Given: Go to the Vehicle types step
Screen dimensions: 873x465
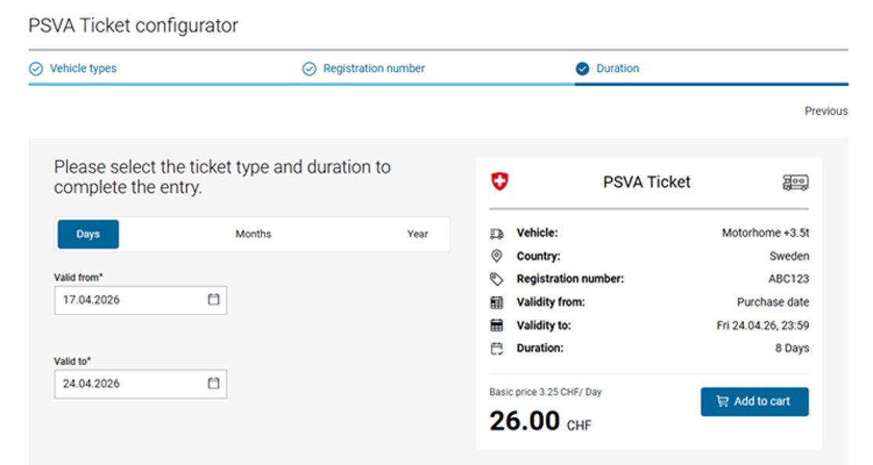Looking at the screenshot, I should (83, 69).
